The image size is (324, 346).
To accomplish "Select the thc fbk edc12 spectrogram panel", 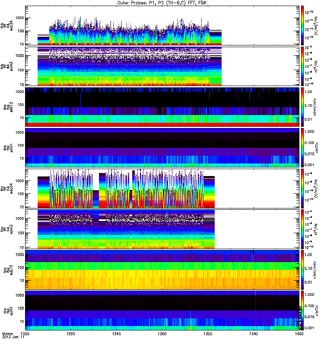I will pyautogui.click(x=162, y=270).
